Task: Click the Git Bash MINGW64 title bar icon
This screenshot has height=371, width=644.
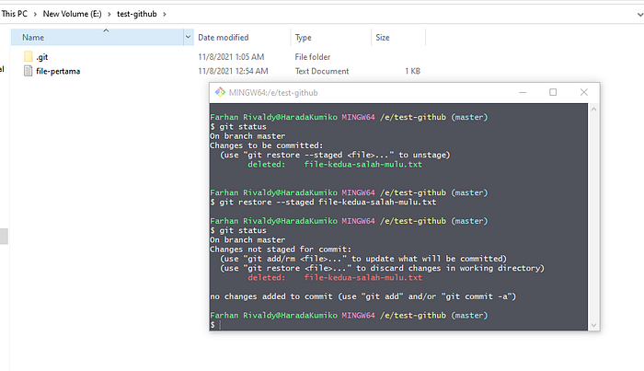Action: 220,92
